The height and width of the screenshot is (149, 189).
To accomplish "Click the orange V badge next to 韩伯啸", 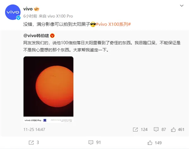I will click(52, 36).
